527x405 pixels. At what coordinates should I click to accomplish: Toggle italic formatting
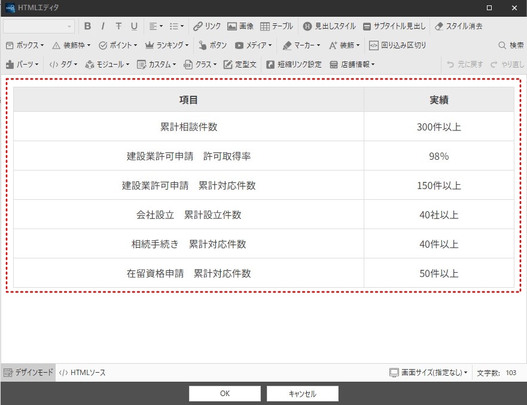point(103,26)
